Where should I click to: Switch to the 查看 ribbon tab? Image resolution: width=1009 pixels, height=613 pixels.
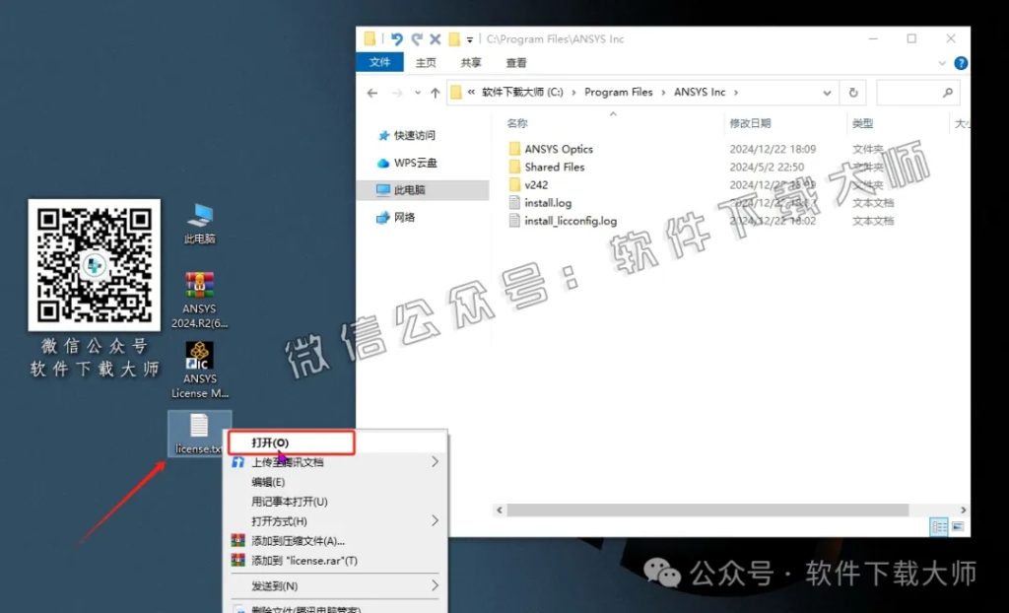[515, 62]
